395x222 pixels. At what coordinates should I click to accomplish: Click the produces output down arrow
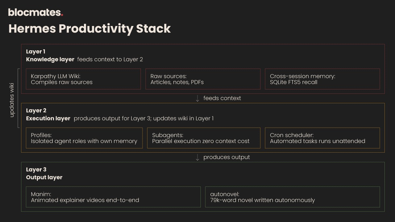click(x=197, y=158)
